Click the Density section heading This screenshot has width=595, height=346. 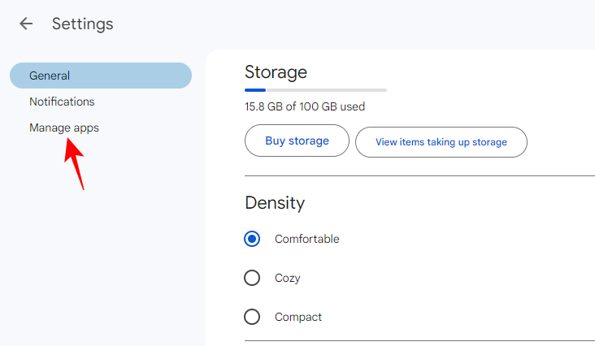275,202
